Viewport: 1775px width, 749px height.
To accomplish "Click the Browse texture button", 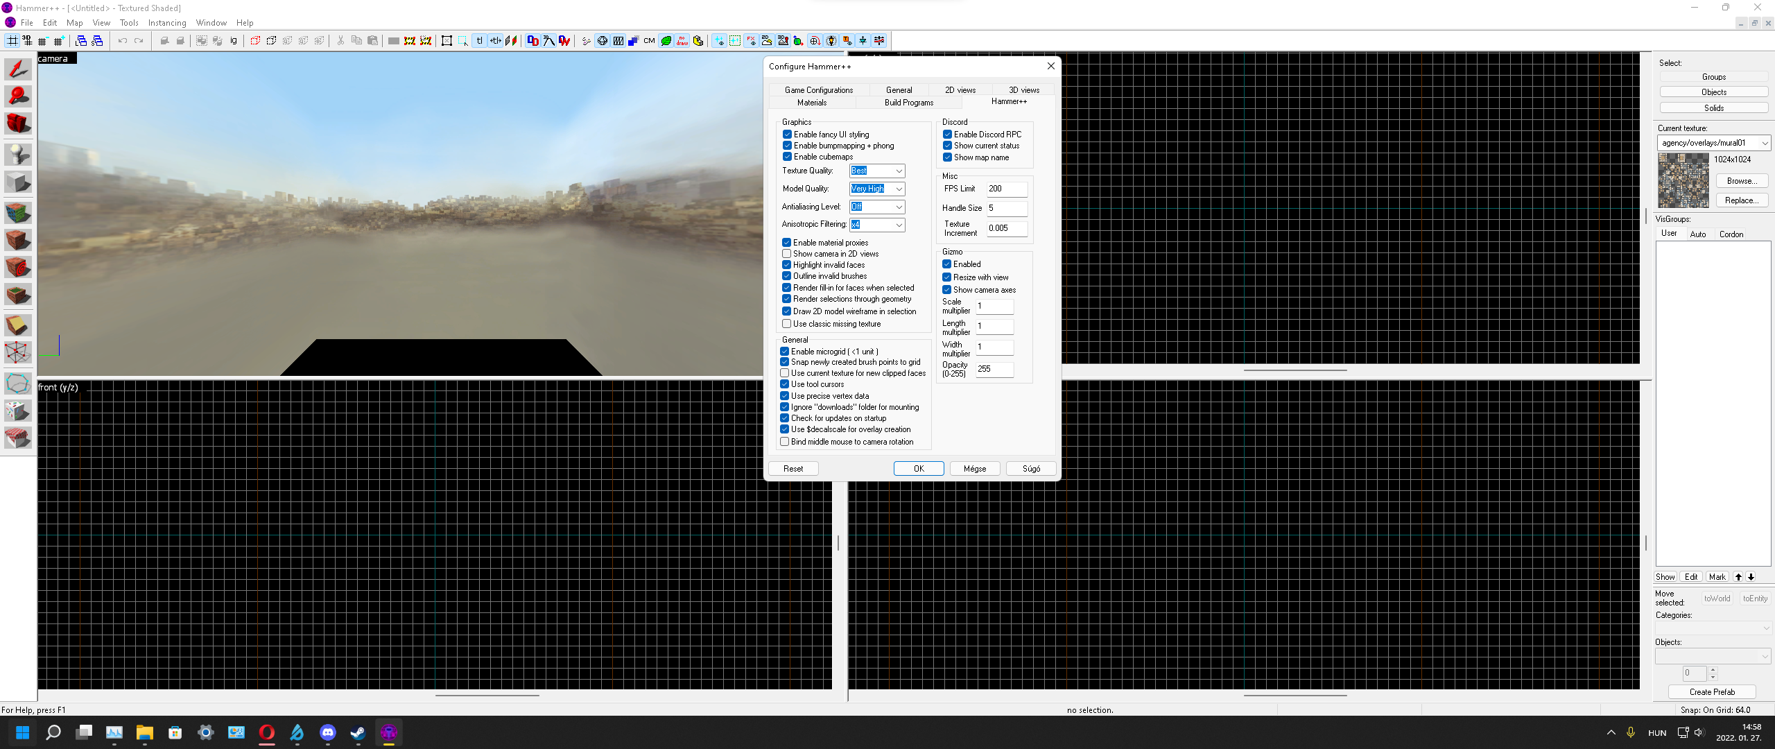I will [x=1742, y=181].
